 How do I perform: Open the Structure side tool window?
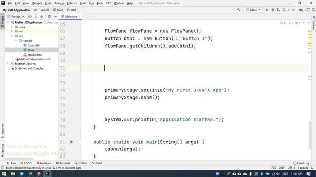pyautogui.click(x=2, y=131)
